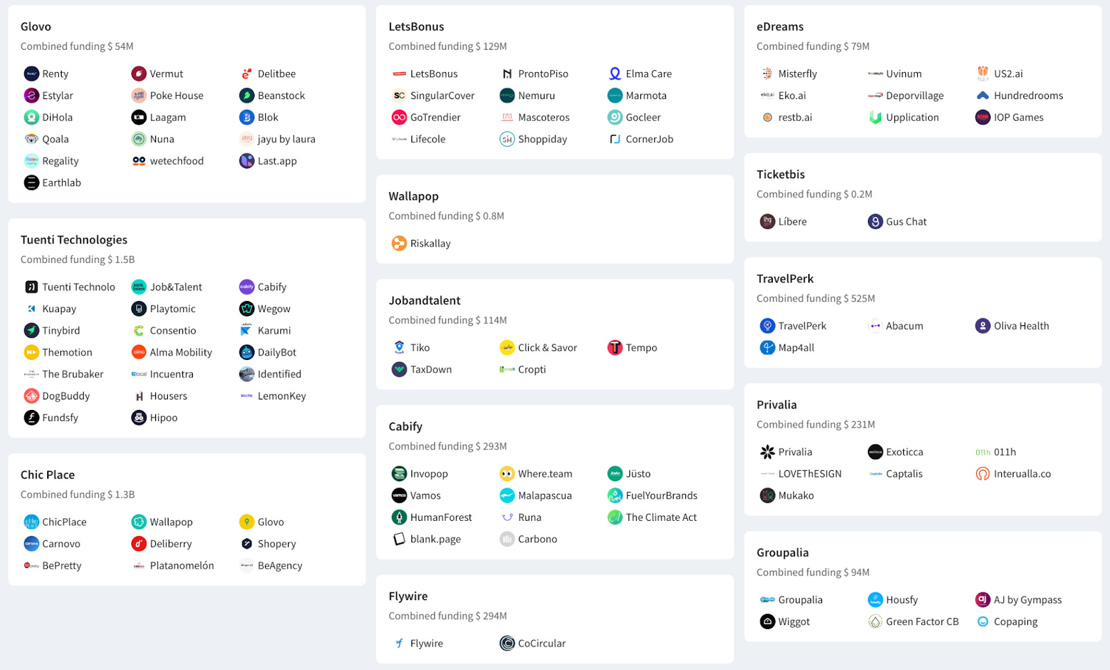Screen dimensions: 1110x670
Task: Open the Groupalia card heading
Action: click(x=783, y=553)
